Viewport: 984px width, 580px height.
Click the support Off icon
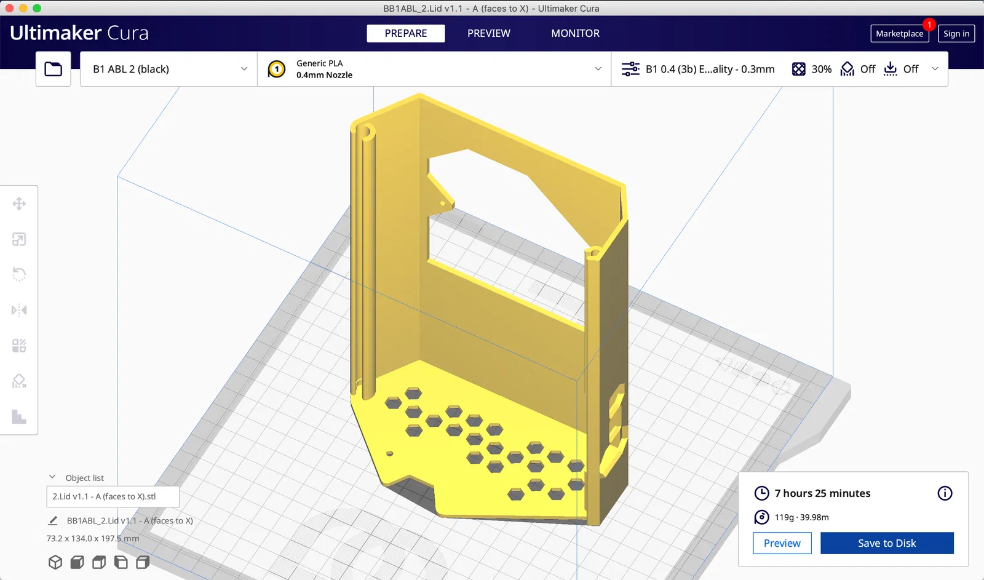pos(847,69)
